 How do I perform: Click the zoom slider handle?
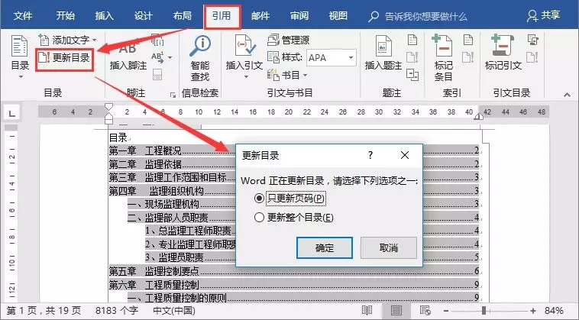(484, 311)
